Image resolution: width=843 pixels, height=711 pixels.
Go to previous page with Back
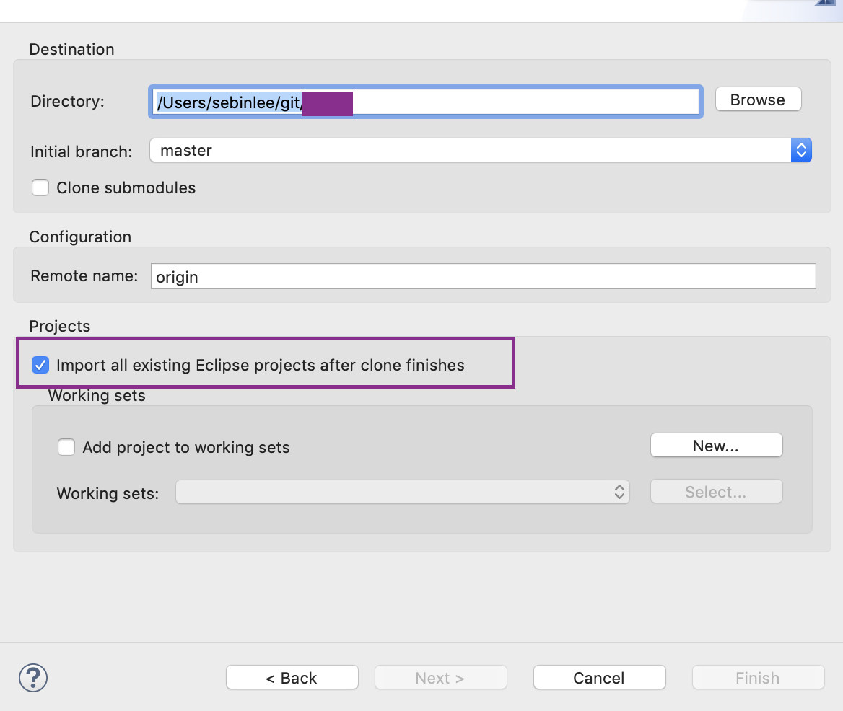tap(292, 678)
